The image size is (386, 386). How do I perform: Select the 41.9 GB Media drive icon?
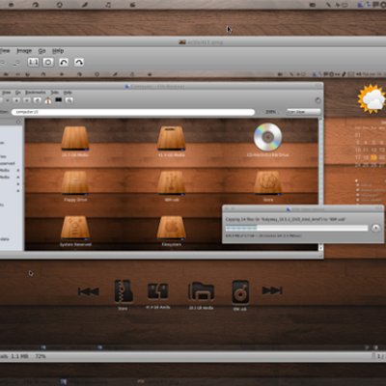point(171,139)
